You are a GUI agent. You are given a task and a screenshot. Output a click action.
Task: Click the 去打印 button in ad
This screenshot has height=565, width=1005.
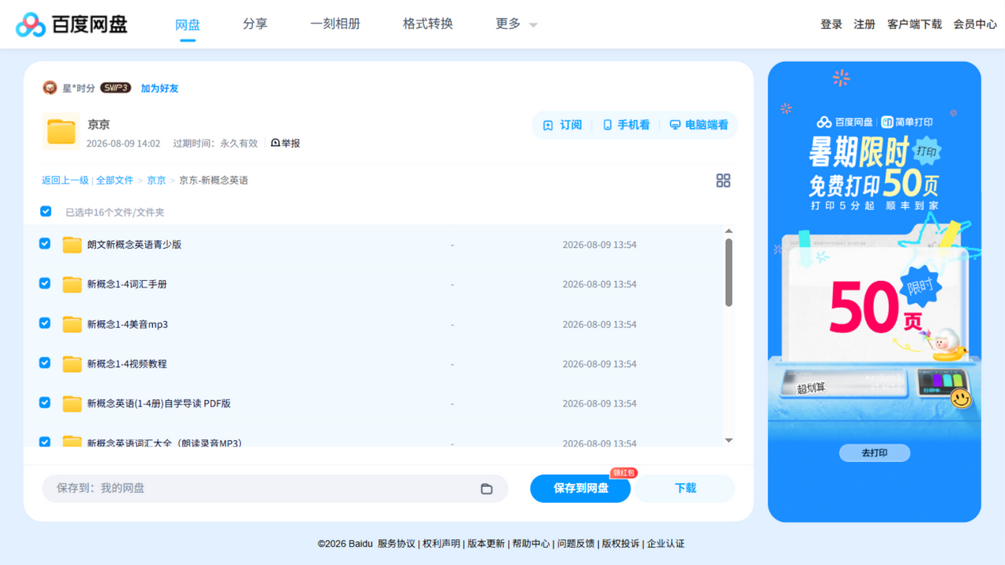pyautogui.click(x=875, y=453)
